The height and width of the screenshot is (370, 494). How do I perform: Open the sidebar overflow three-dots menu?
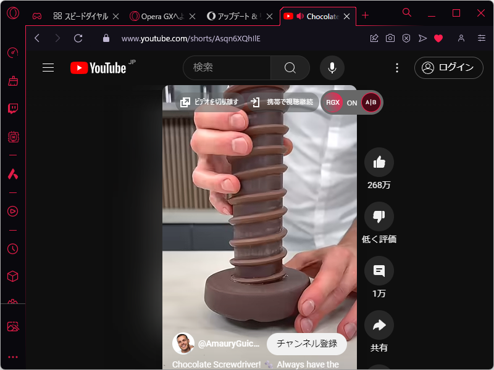pyautogui.click(x=13, y=356)
